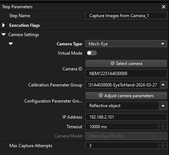This screenshot has height=155, width=169.
Task: Click the Configuration Parameter Gro... label
Action: point(53,101)
